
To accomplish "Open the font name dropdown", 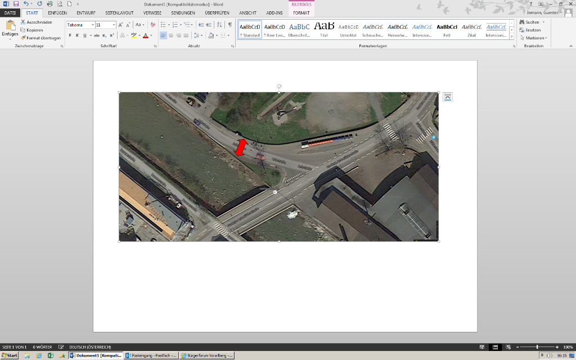I will click(93, 25).
